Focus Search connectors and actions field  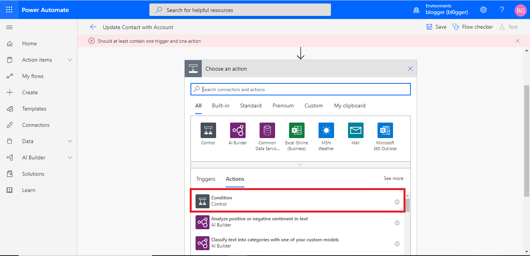(x=301, y=89)
